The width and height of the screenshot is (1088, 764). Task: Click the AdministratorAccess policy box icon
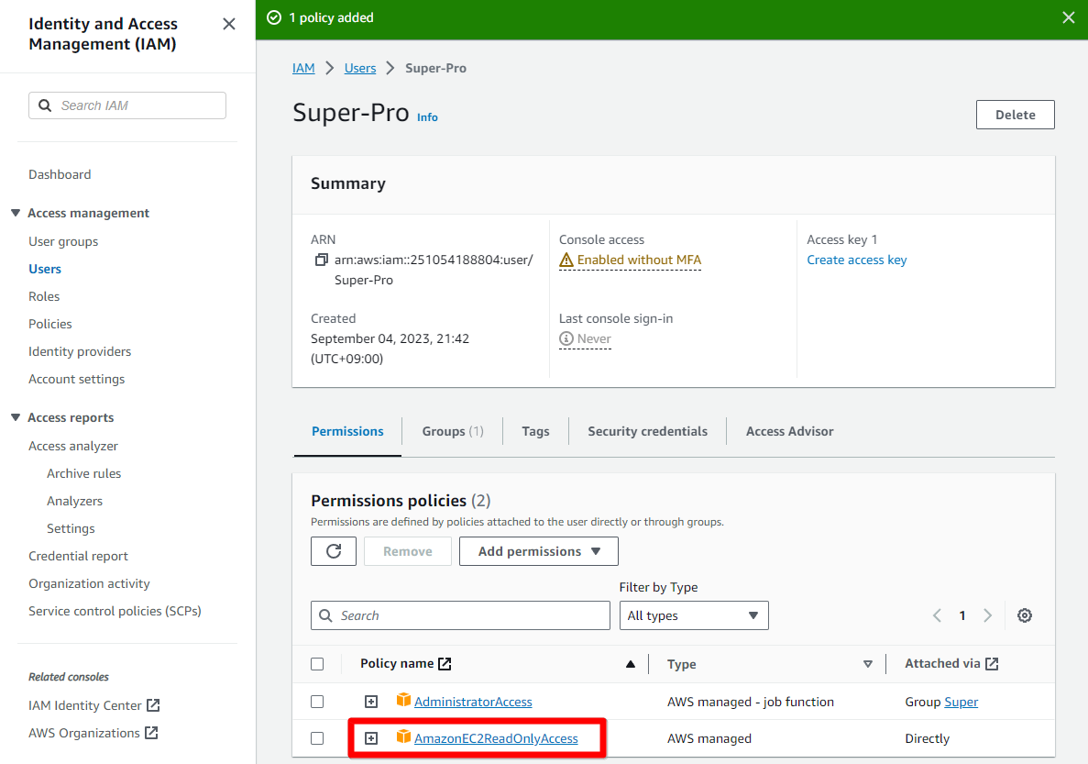coord(403,700)
